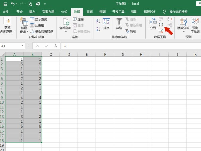Click the Save icon in quick access toolbar

(4, 4)
